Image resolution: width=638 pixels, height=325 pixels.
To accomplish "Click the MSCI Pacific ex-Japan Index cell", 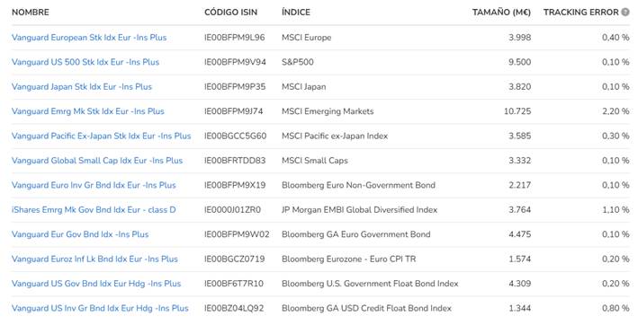I will click(x=335, y=136).
